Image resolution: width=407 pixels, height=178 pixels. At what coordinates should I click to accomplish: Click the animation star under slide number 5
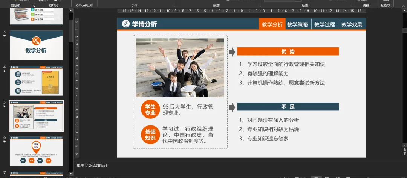(x=5, y=106)
